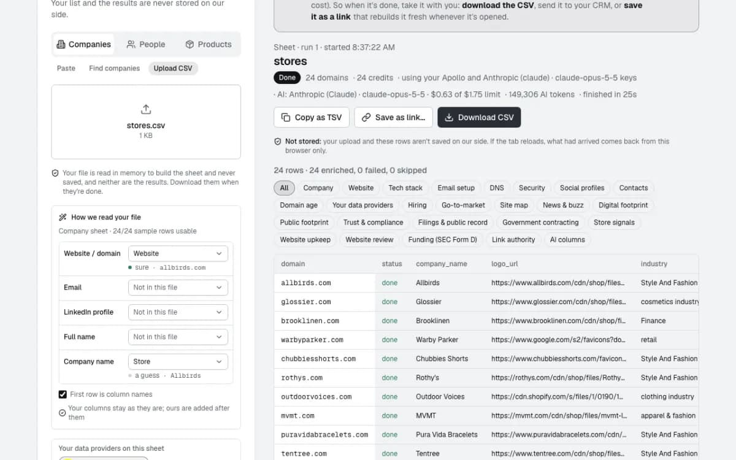Select the News & buzz filter chip
736x460 pixels.
pos(563,205)
